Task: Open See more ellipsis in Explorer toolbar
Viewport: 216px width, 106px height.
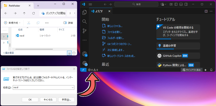Action: [x=47, y=23]
